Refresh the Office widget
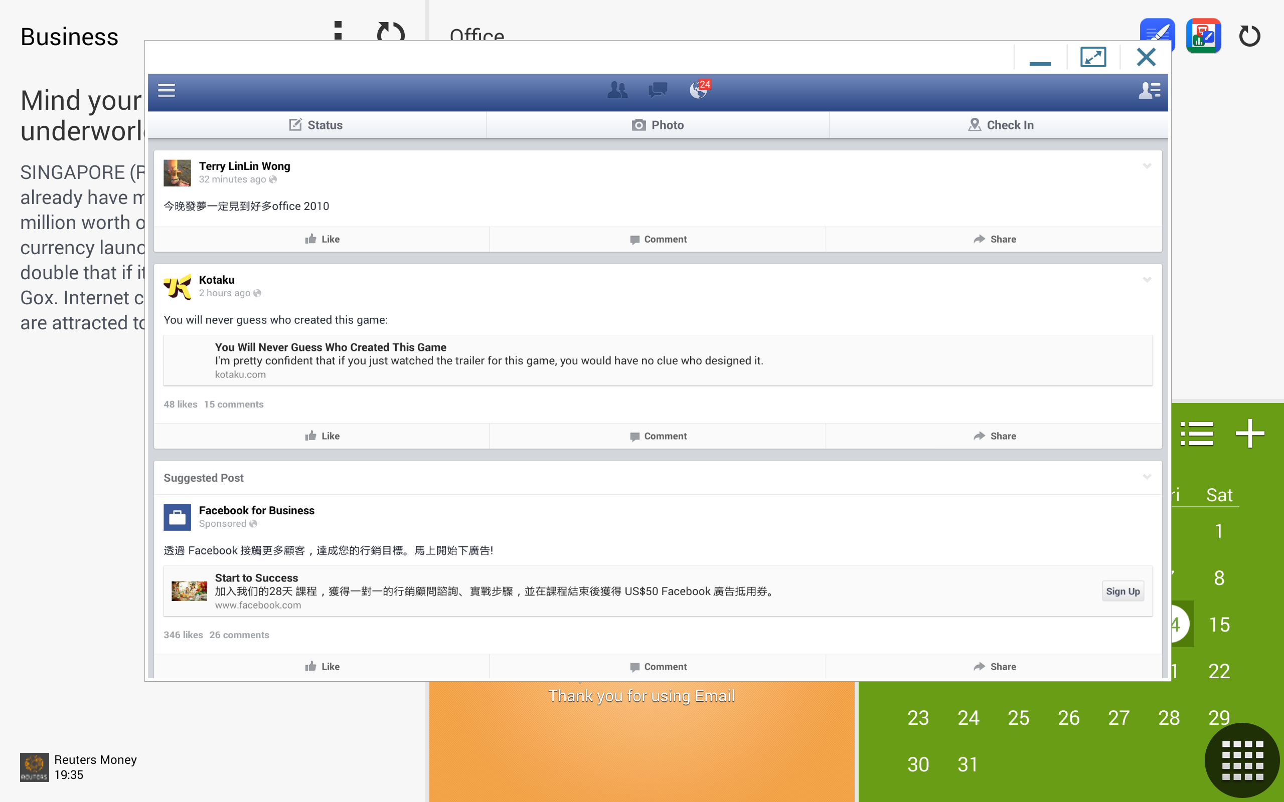The image size is (1284, 802). (1249, 36)
